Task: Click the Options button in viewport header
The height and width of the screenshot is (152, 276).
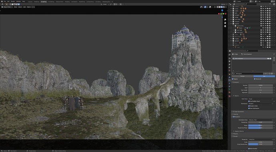Action: [x=224, y=4]
